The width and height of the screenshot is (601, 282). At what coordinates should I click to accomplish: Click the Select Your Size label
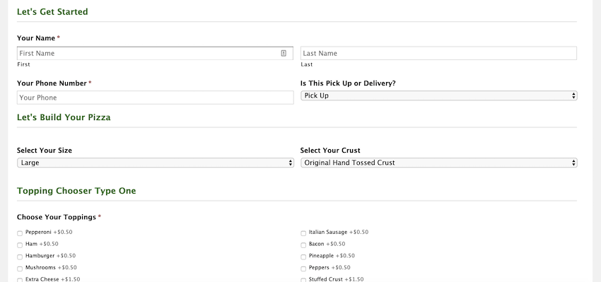pos(45,151)
